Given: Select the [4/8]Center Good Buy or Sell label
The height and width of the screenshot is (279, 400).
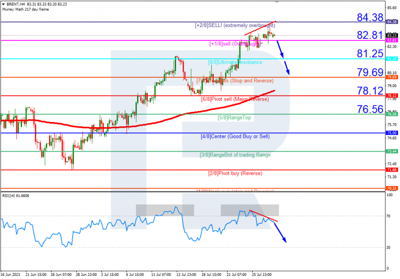Looking at the screenshot, I should click(x=235, y=136).
